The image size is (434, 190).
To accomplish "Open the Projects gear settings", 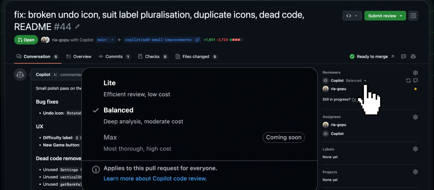I will [x=415, y=172].
